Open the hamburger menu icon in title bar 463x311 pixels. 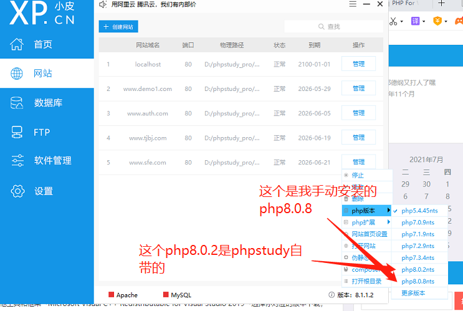pos(353,4)
